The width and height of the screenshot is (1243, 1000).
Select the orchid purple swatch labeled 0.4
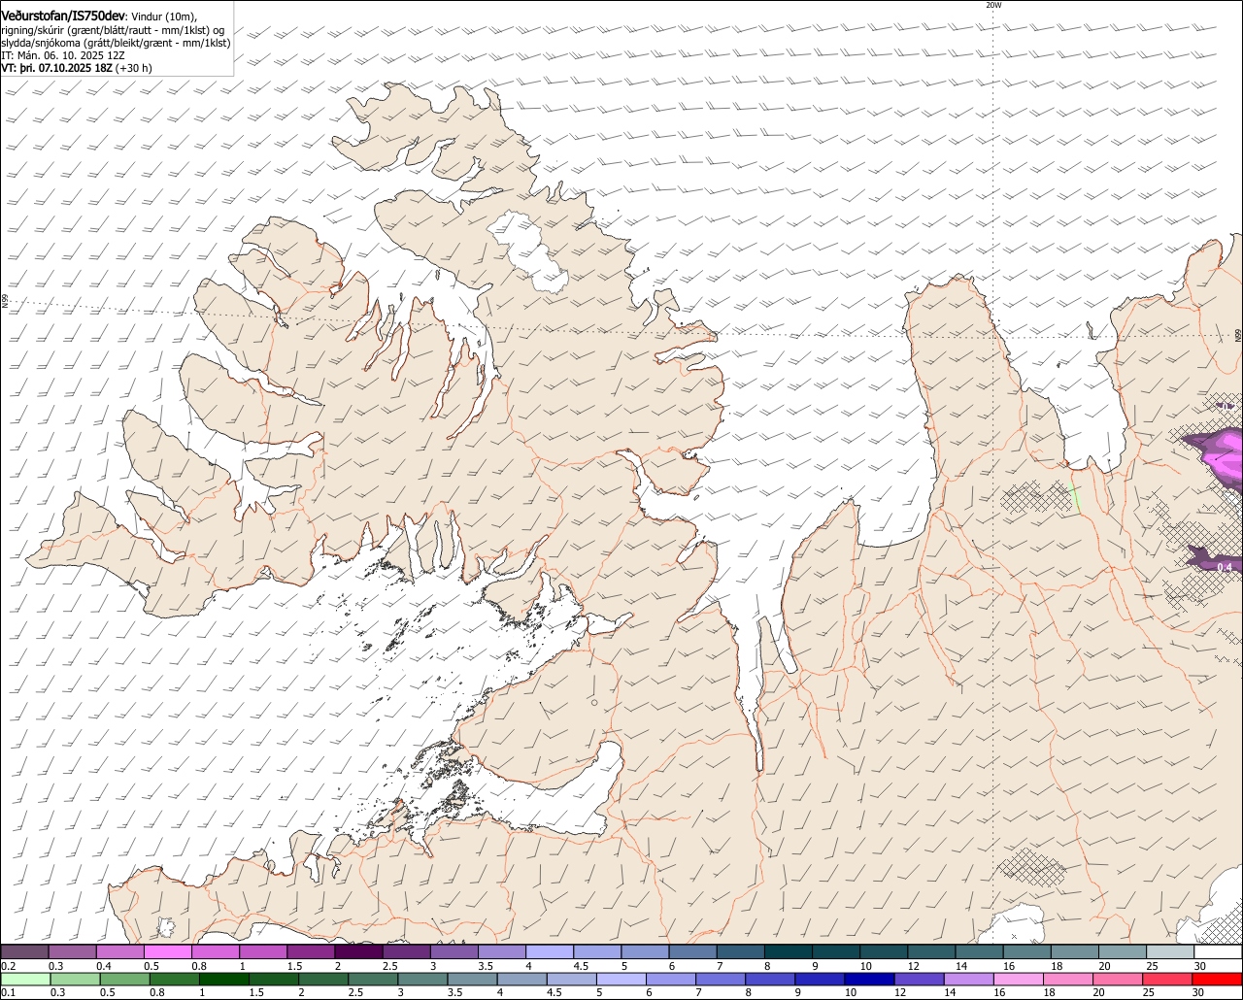click(119, 952)
